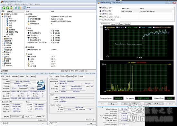
Task: Toggle the Stress cache checkbox
Action: point(103,14)
